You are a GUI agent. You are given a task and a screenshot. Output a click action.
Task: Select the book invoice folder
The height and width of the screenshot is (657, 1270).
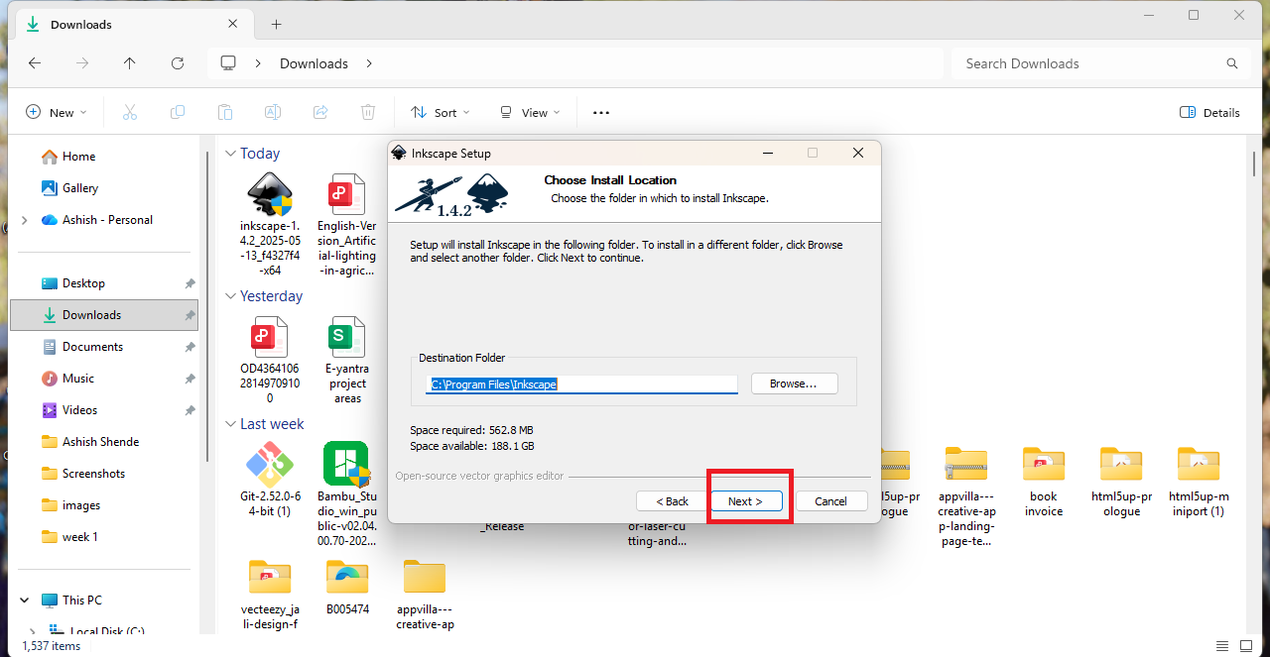1044,464
